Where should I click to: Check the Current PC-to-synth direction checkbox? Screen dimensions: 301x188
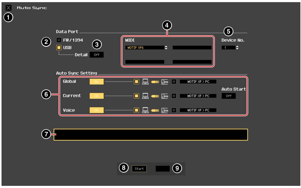[136, 96]
